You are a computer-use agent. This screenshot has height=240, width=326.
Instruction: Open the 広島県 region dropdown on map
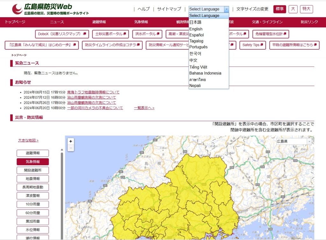294,141
